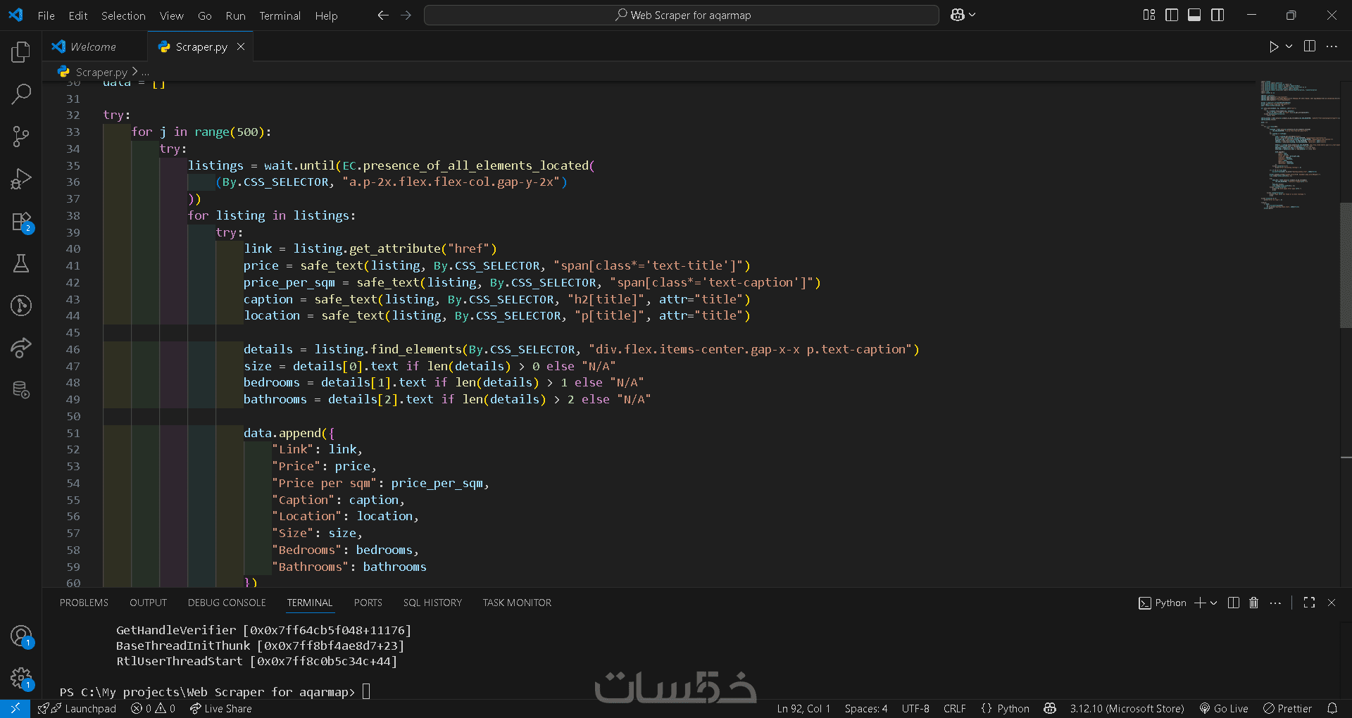Toggle the bottom panel visibility
Viewport: 1352px width, 718px height.
(x=1194, y=15)
